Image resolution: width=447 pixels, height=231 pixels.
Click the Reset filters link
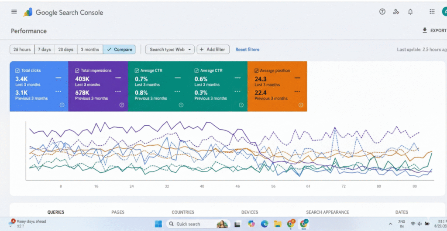click(247, 50)
